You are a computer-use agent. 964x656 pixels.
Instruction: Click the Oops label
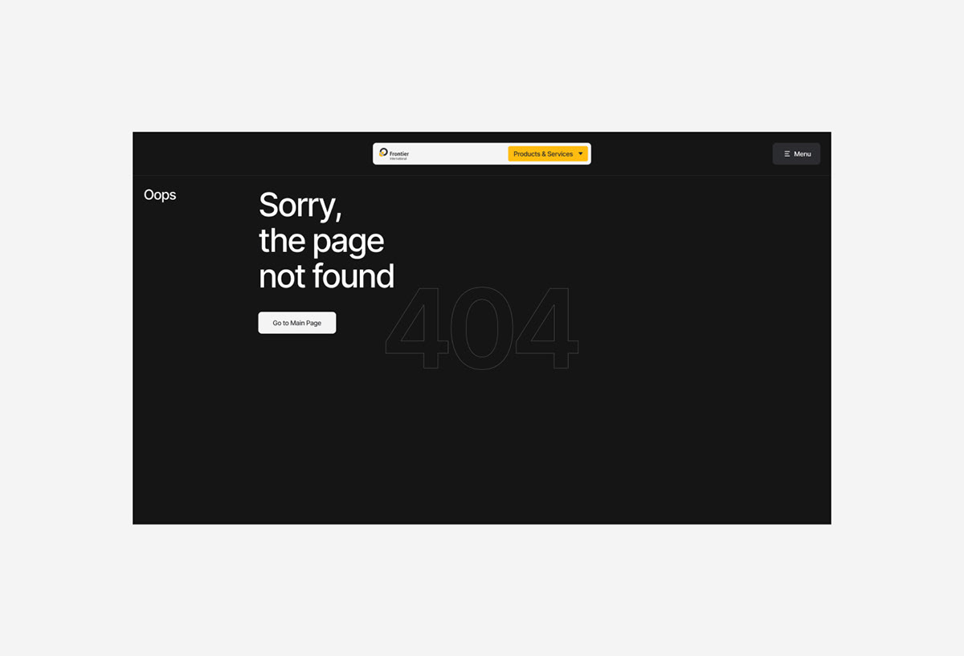pyautogui.click(x=160, y=195)
